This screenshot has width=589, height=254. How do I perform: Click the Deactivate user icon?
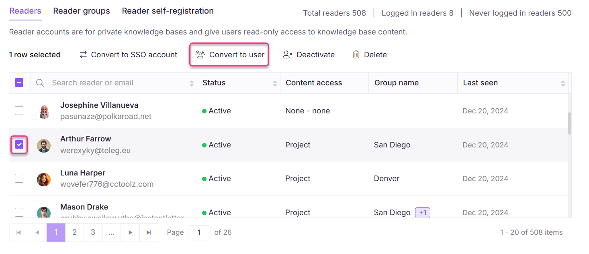[288, 54]
